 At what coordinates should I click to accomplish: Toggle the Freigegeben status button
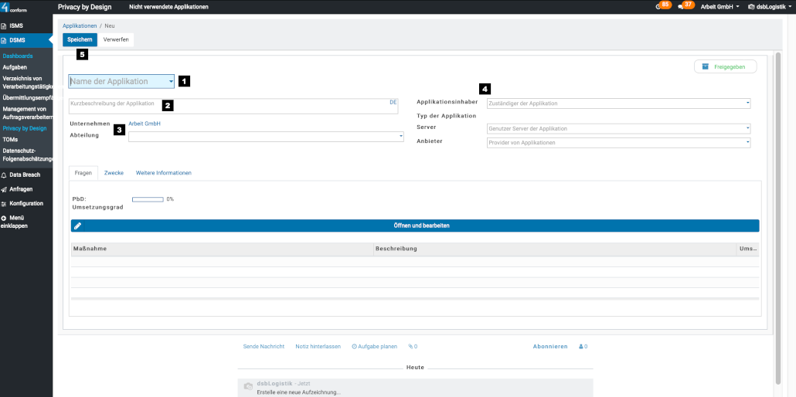[x=725, y=66]
